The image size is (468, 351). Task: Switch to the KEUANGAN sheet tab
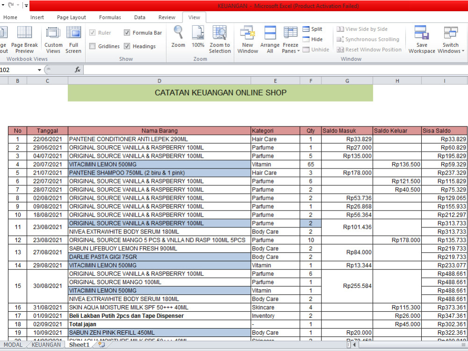[x=46, y=345]
